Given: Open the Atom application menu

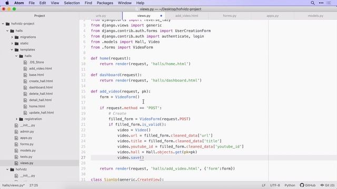Looking at the screenshot, I should coord(19,3).
